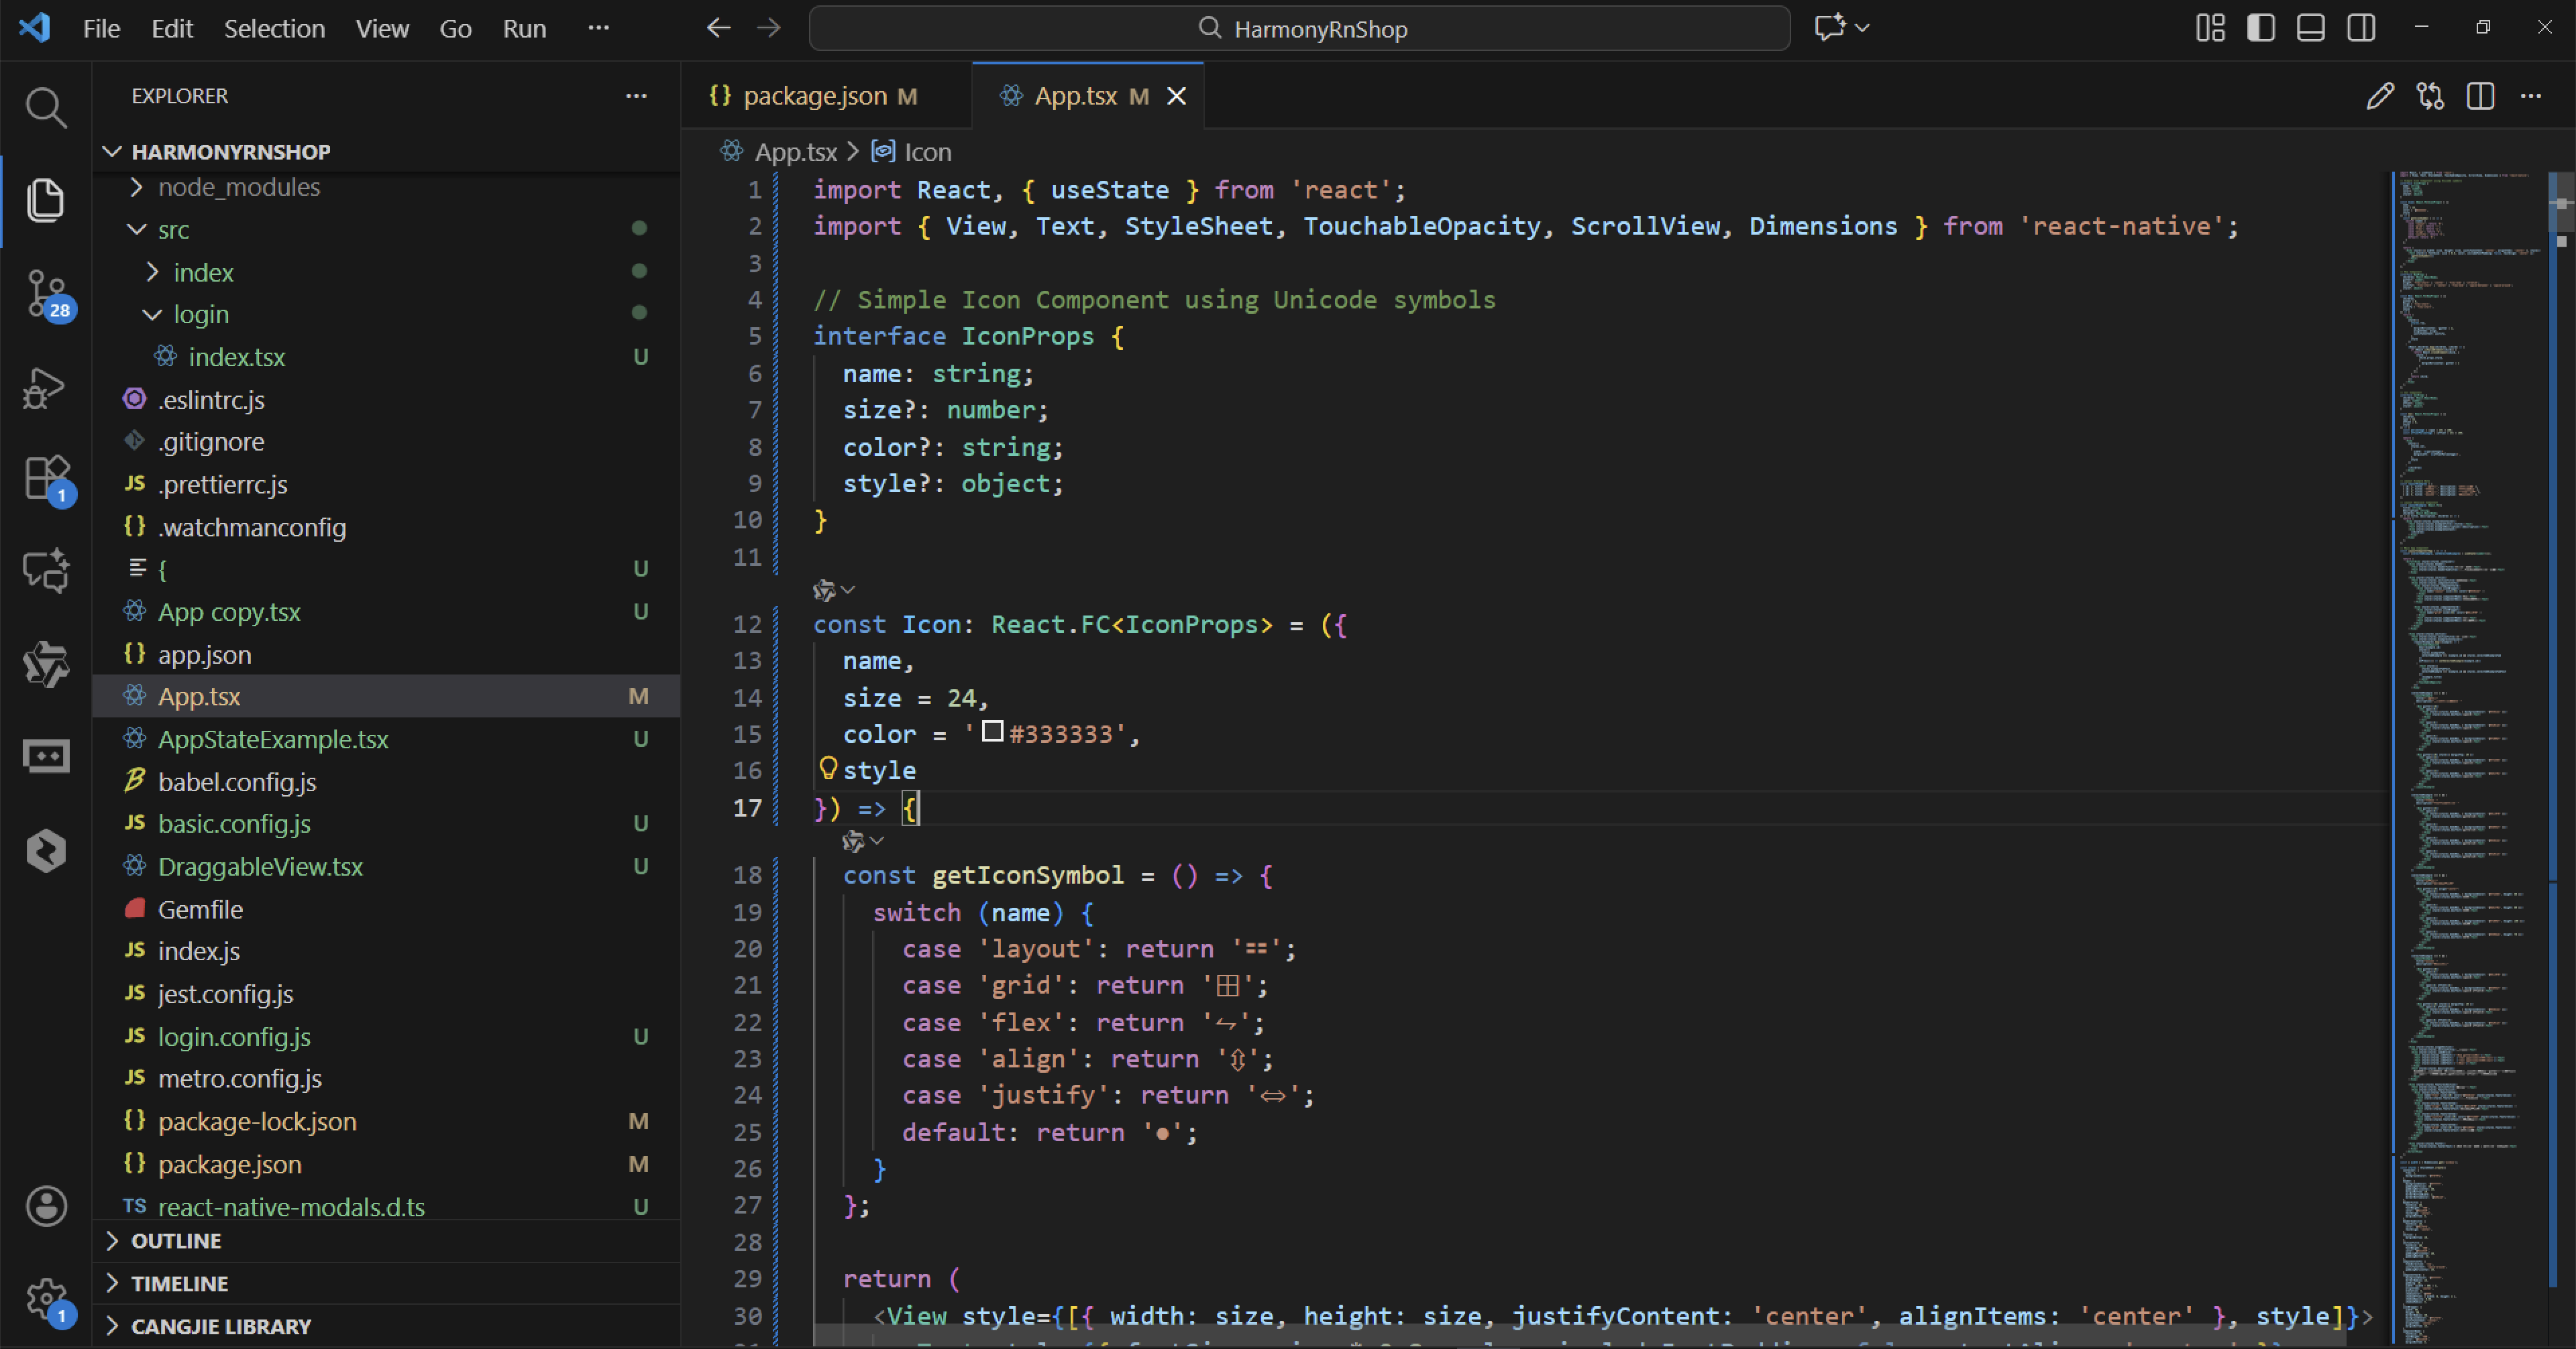Collapse the login folder

(200, 314)
